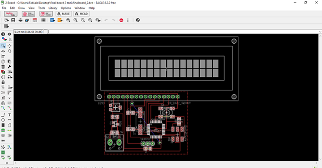Open the CAM processor icon
The height and width of the screenshot is (168, 322).
27,20
